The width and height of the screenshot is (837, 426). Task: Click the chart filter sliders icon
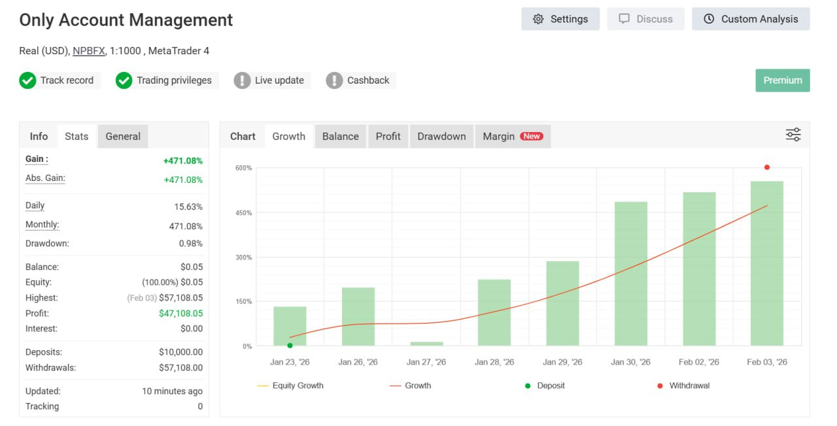793,135
